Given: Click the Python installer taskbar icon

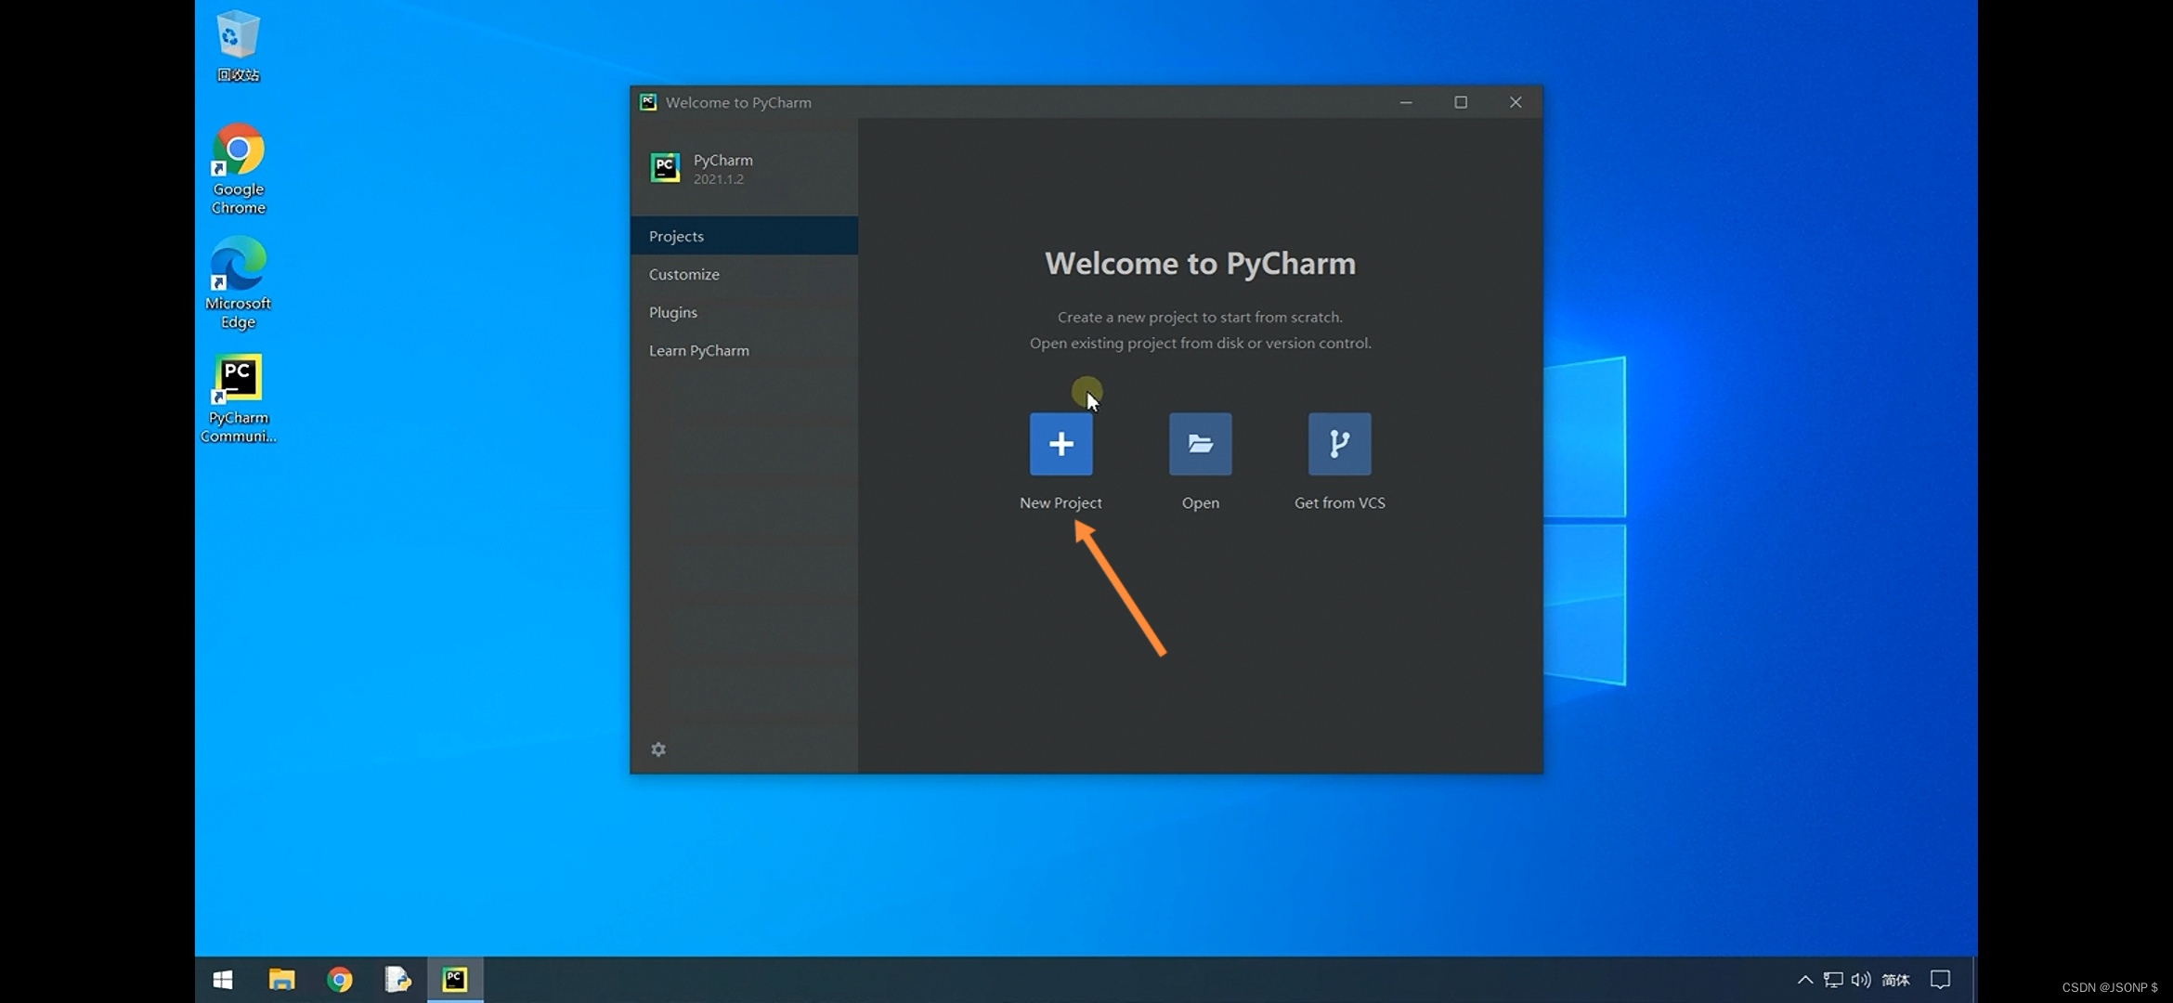Looking at the screenshot, I should pyautogui.click(x=397, y=980).
